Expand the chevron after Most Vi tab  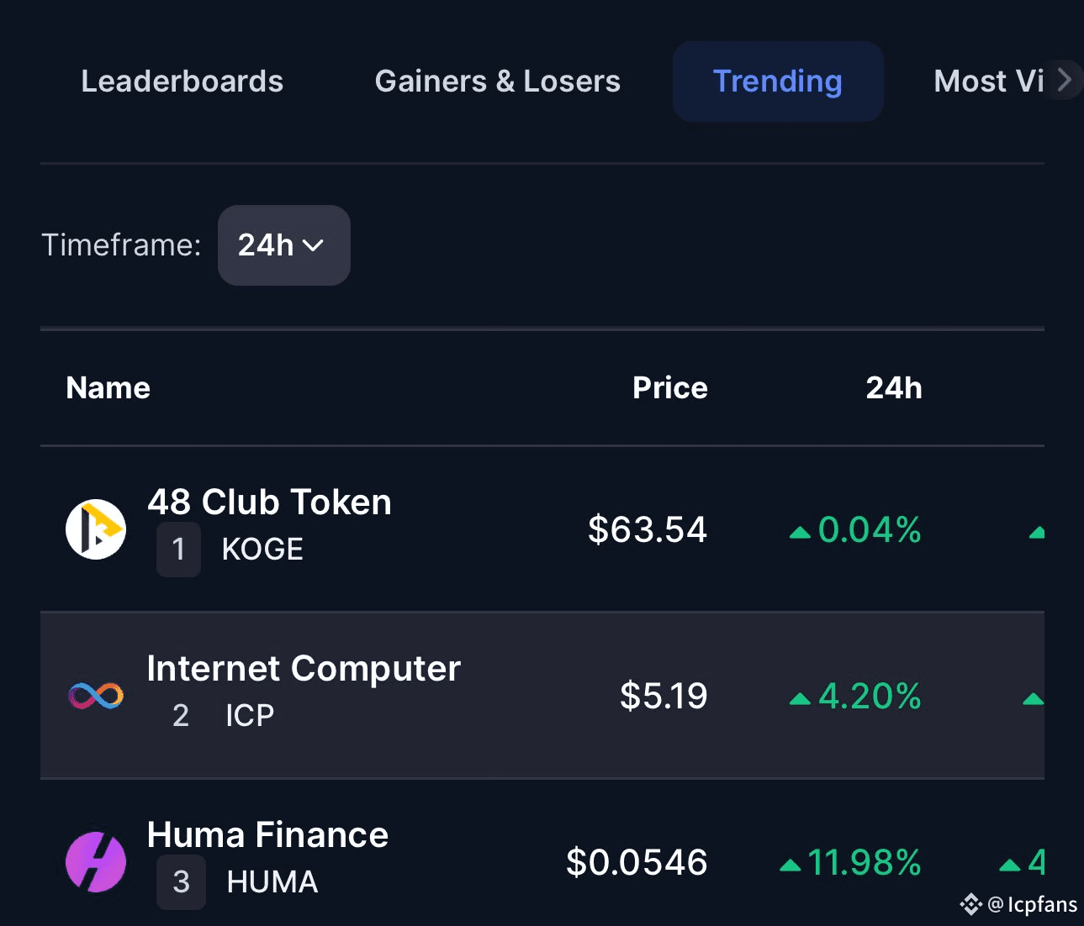1065,79
